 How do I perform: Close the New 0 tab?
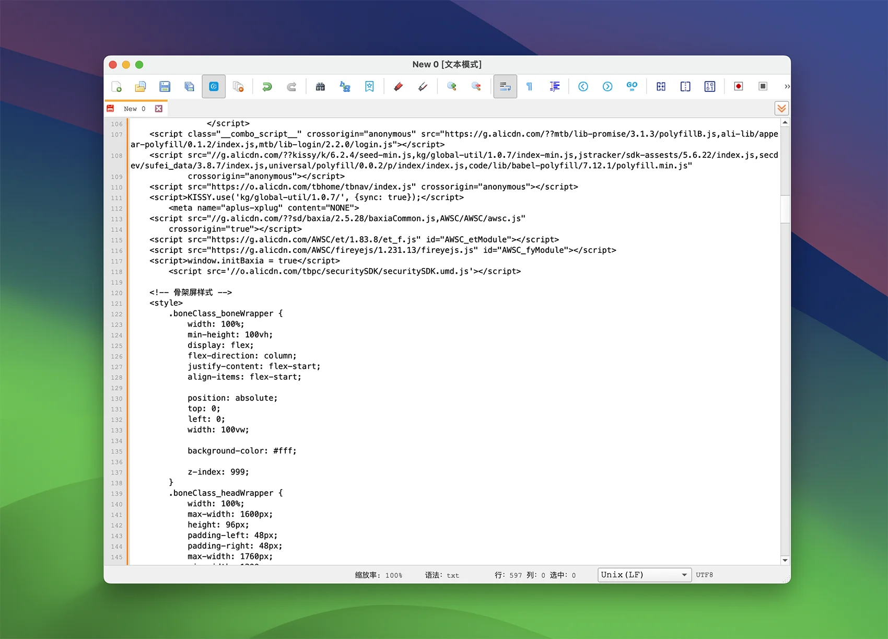(x=159, y=109)
